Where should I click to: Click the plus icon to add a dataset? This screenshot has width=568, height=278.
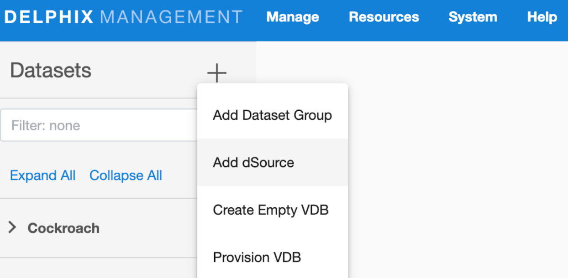(x=216, y=72)
